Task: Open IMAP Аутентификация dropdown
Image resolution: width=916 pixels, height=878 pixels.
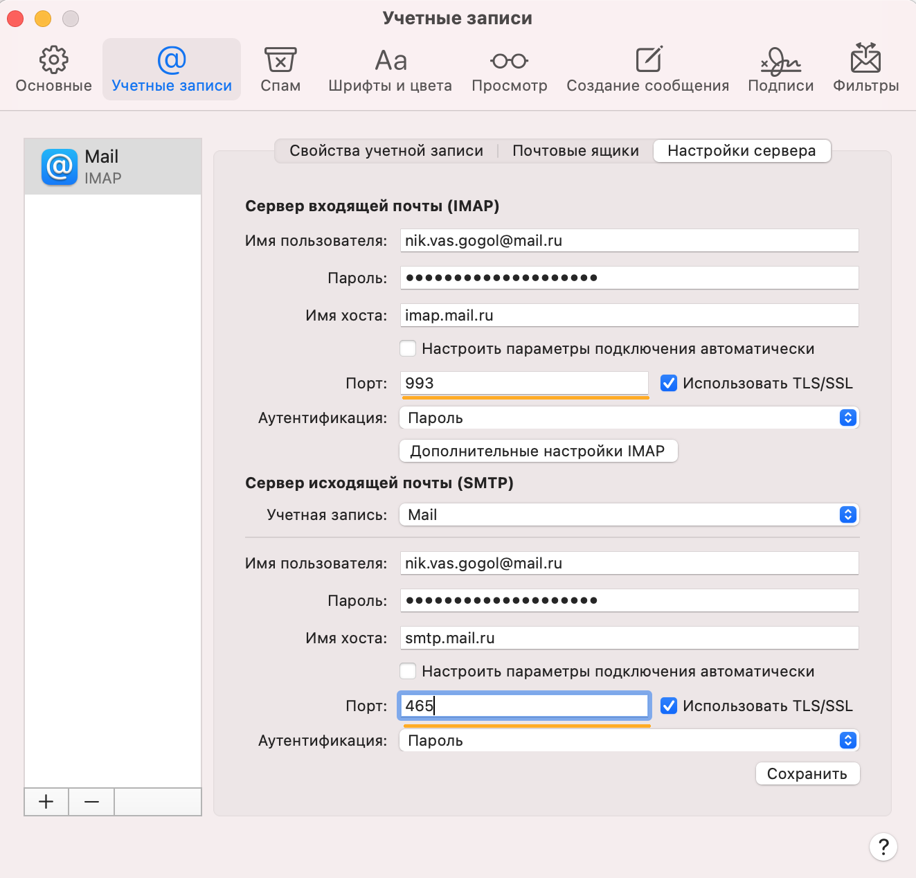Action: point(629,418)
